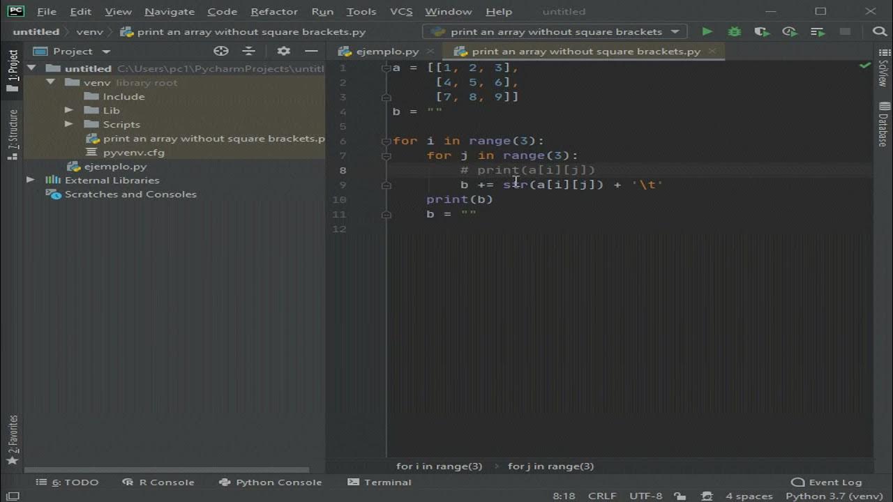The height and width of the screenshot is (502, 893).
Task: Expand the Lib folder in the project tree
Action: tap(68, 110)
